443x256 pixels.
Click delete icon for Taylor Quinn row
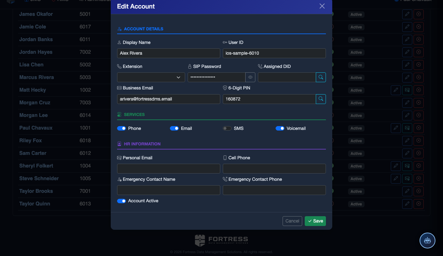[x=419, y=204]
